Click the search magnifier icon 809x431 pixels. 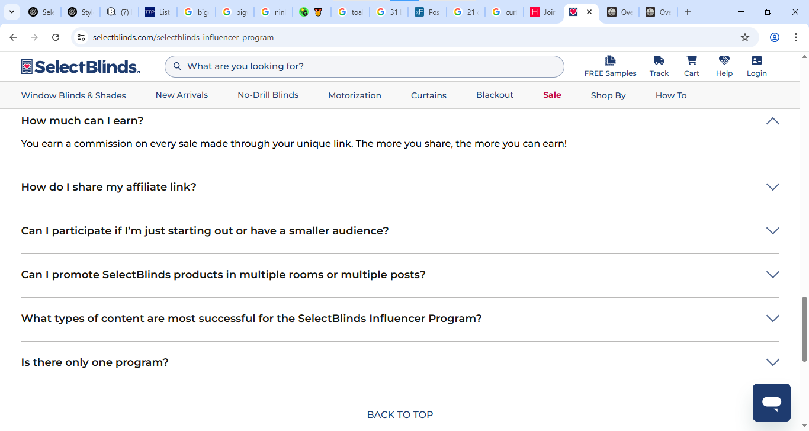click(x=177, y=66)
